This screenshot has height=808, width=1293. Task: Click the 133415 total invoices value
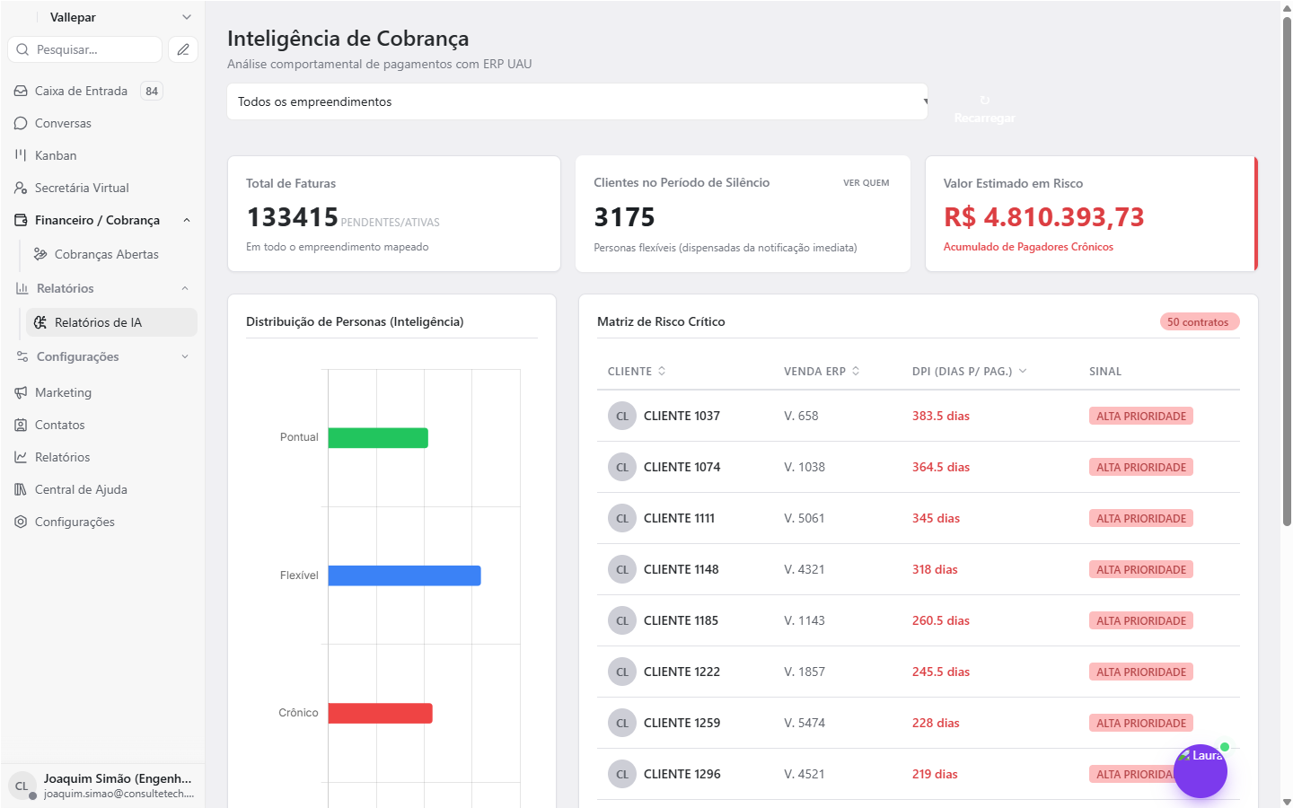[x=293, y=216]
